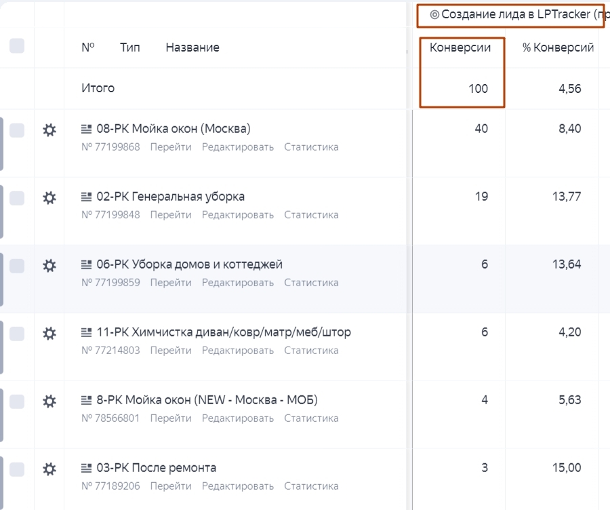Open gear menu for 06-РК Уборка домов и коттеджей
610x510 pixels.
click(x=49, y=266)
